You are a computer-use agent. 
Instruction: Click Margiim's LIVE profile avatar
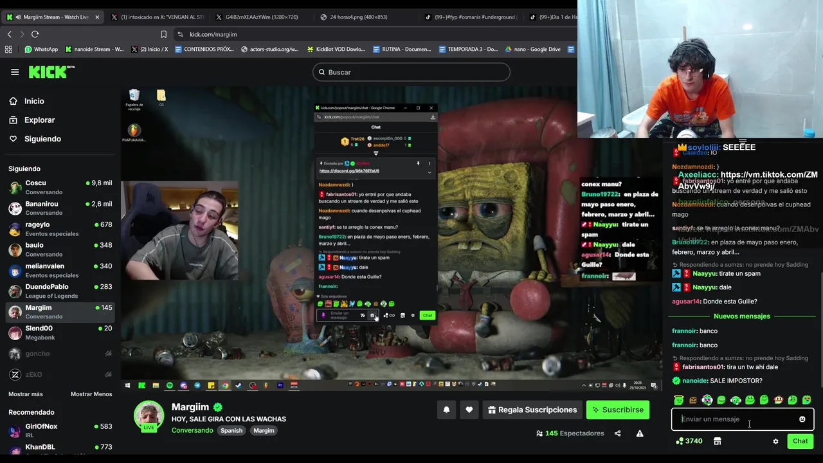(149, 416)
